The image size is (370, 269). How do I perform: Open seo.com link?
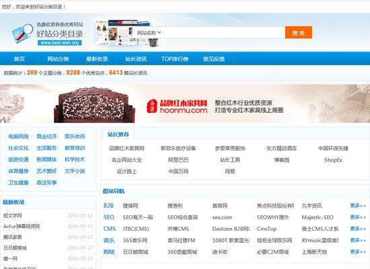point(222,217)
